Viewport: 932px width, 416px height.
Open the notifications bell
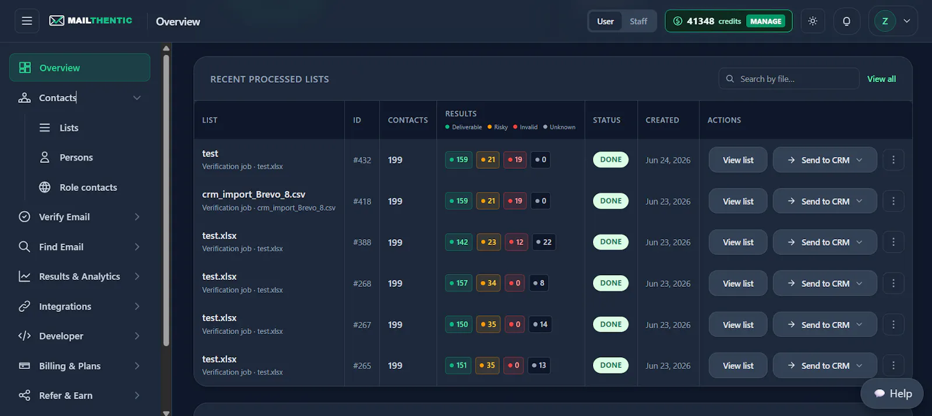pos(846,21)
